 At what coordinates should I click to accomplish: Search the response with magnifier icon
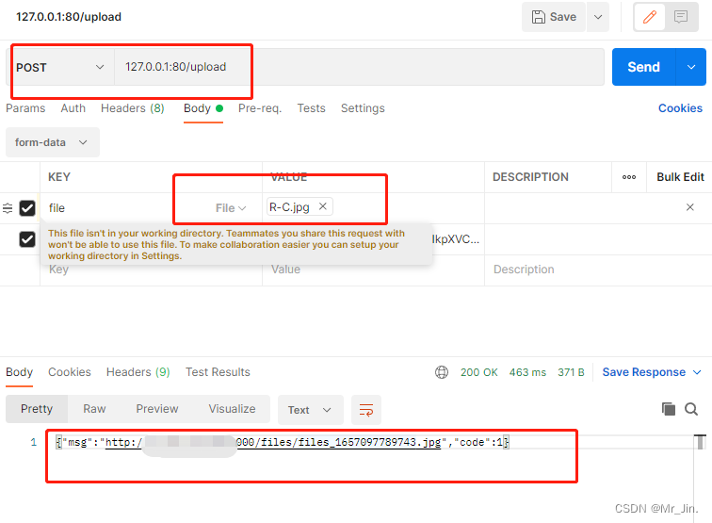[x=691, y=409]
